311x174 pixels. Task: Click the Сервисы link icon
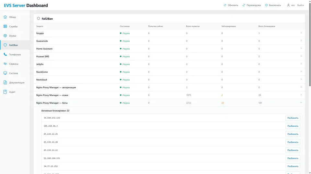coord(5,64)
